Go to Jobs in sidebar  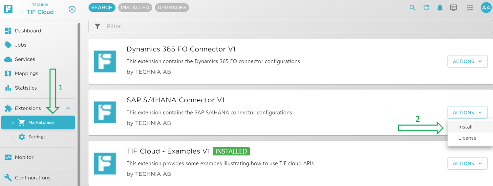click(20, 45)
